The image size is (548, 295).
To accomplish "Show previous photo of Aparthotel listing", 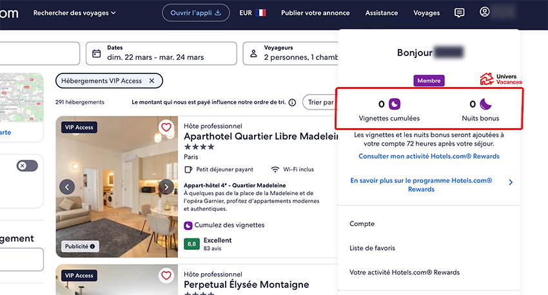I will point(67,187).
